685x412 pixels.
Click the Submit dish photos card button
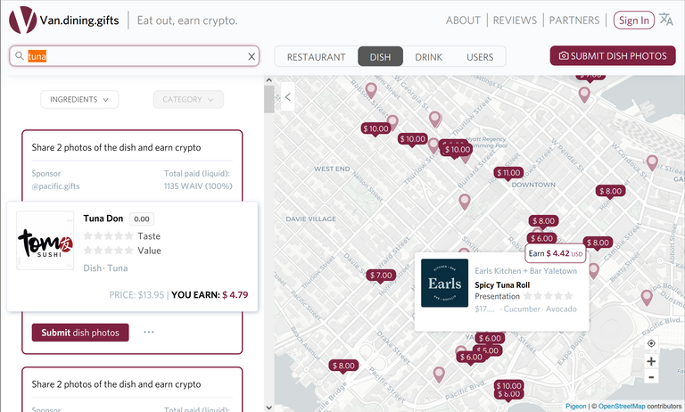80,333
